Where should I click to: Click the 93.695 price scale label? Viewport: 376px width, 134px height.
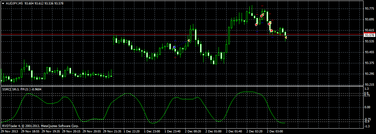point(369,19)
